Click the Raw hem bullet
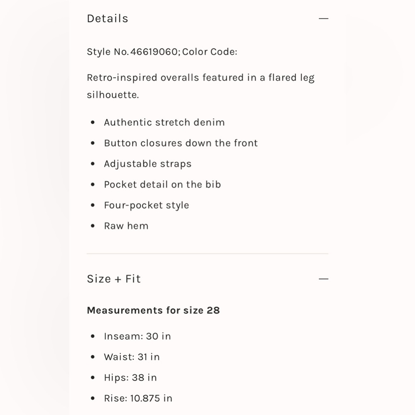The height and width of the screenshot is (415, 415). 126,226
